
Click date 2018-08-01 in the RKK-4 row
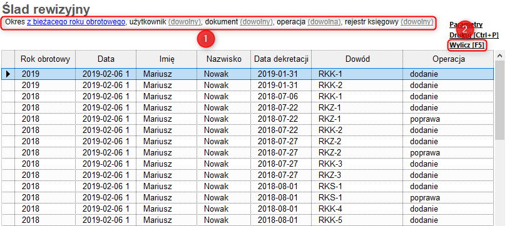[281, 209]
